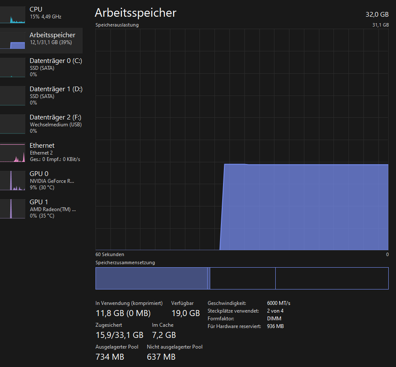Click the standby segment of memory composition bar
This screenshot has height=367, width=396.
[243, 278]
